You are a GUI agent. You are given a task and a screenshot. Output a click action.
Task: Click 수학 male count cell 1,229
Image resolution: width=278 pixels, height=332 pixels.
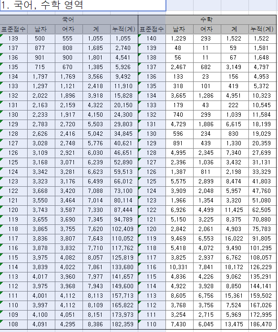pyautogui.click(x=179, y=39)
